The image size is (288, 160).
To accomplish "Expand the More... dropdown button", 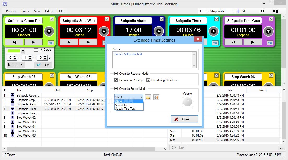I will tap(16, 65).
